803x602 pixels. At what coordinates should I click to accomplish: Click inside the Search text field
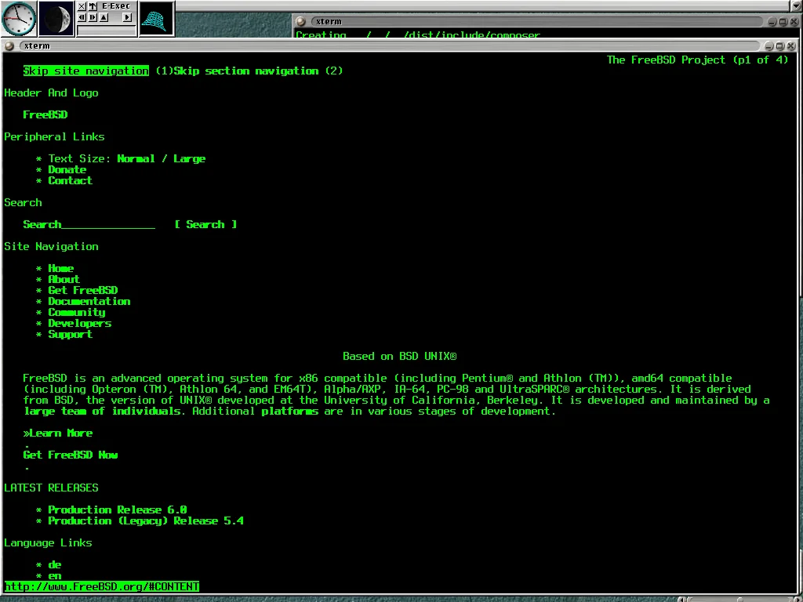pyautogui.click(x=108, y=225)
